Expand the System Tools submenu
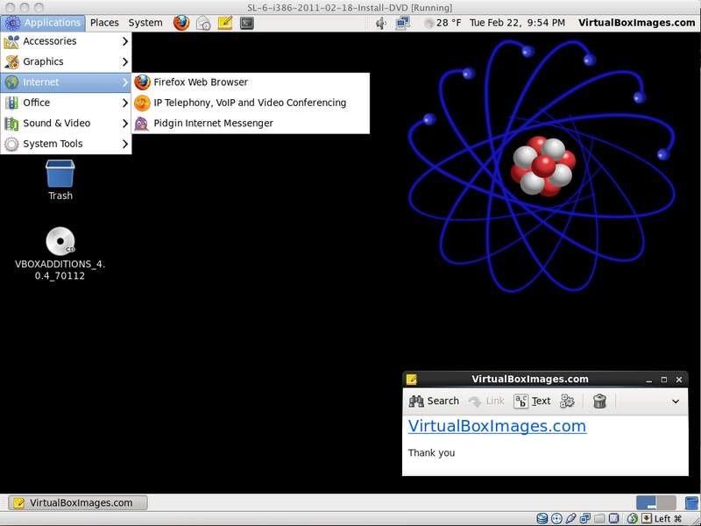Image resolution: width=701 pixels, height=526 pixels. coord(67,144)
